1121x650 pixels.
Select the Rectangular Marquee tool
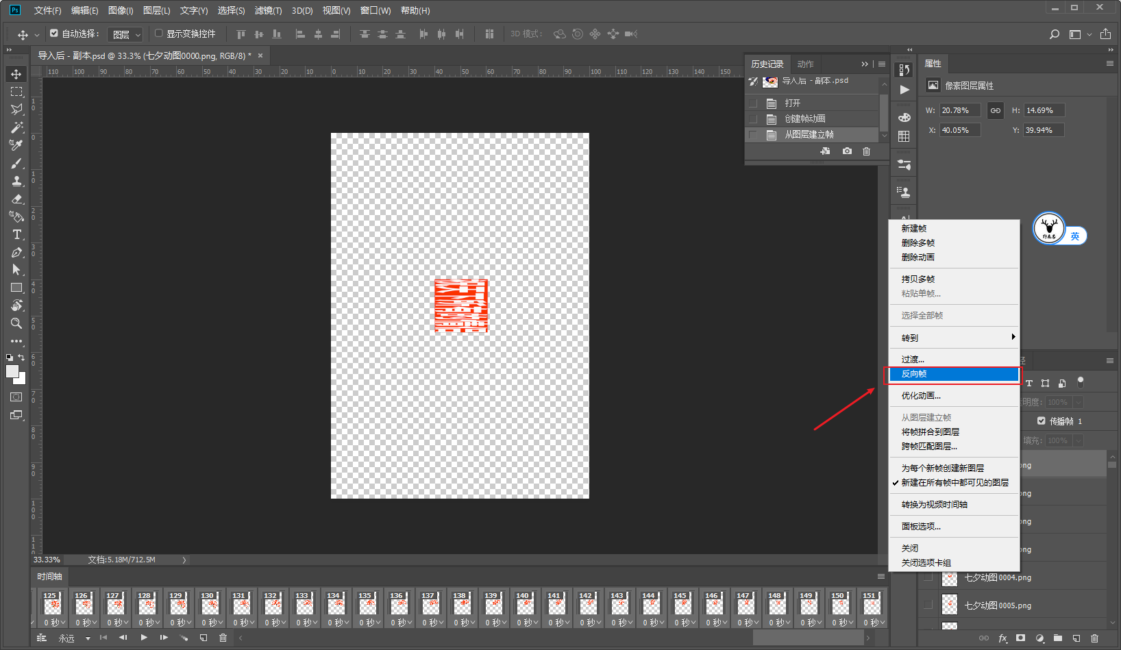click(16, 92)
